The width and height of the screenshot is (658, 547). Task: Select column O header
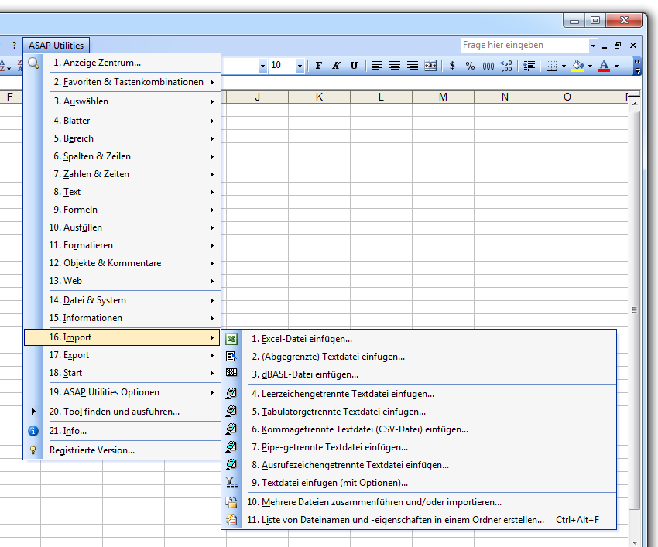click(567, 97)
